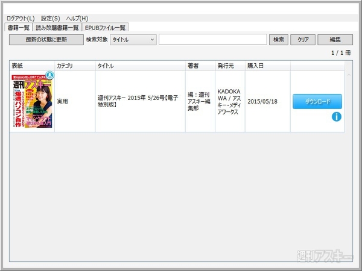Click the 最新の状態に更新 button

point(46,40)
